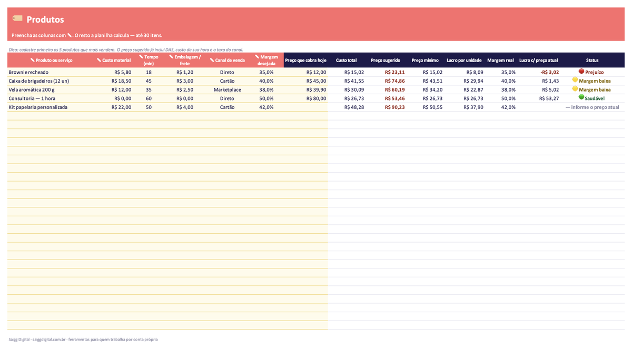This screenshot has width=632, height=349.
Task: Select the time value 45 for Caixa de brigadeiros
Action: tap(149, 81)
